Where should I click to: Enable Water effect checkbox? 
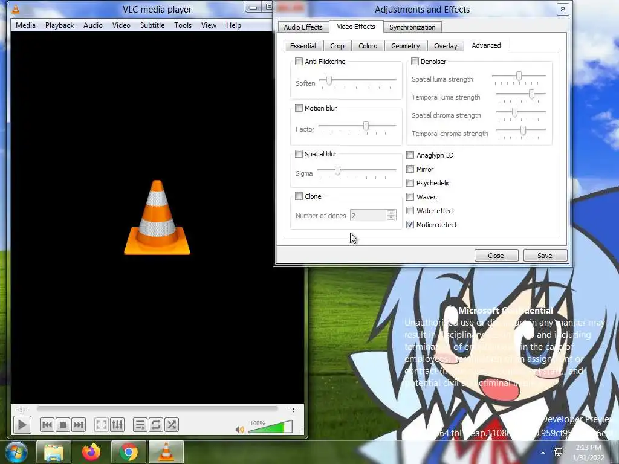pos(410,211)
